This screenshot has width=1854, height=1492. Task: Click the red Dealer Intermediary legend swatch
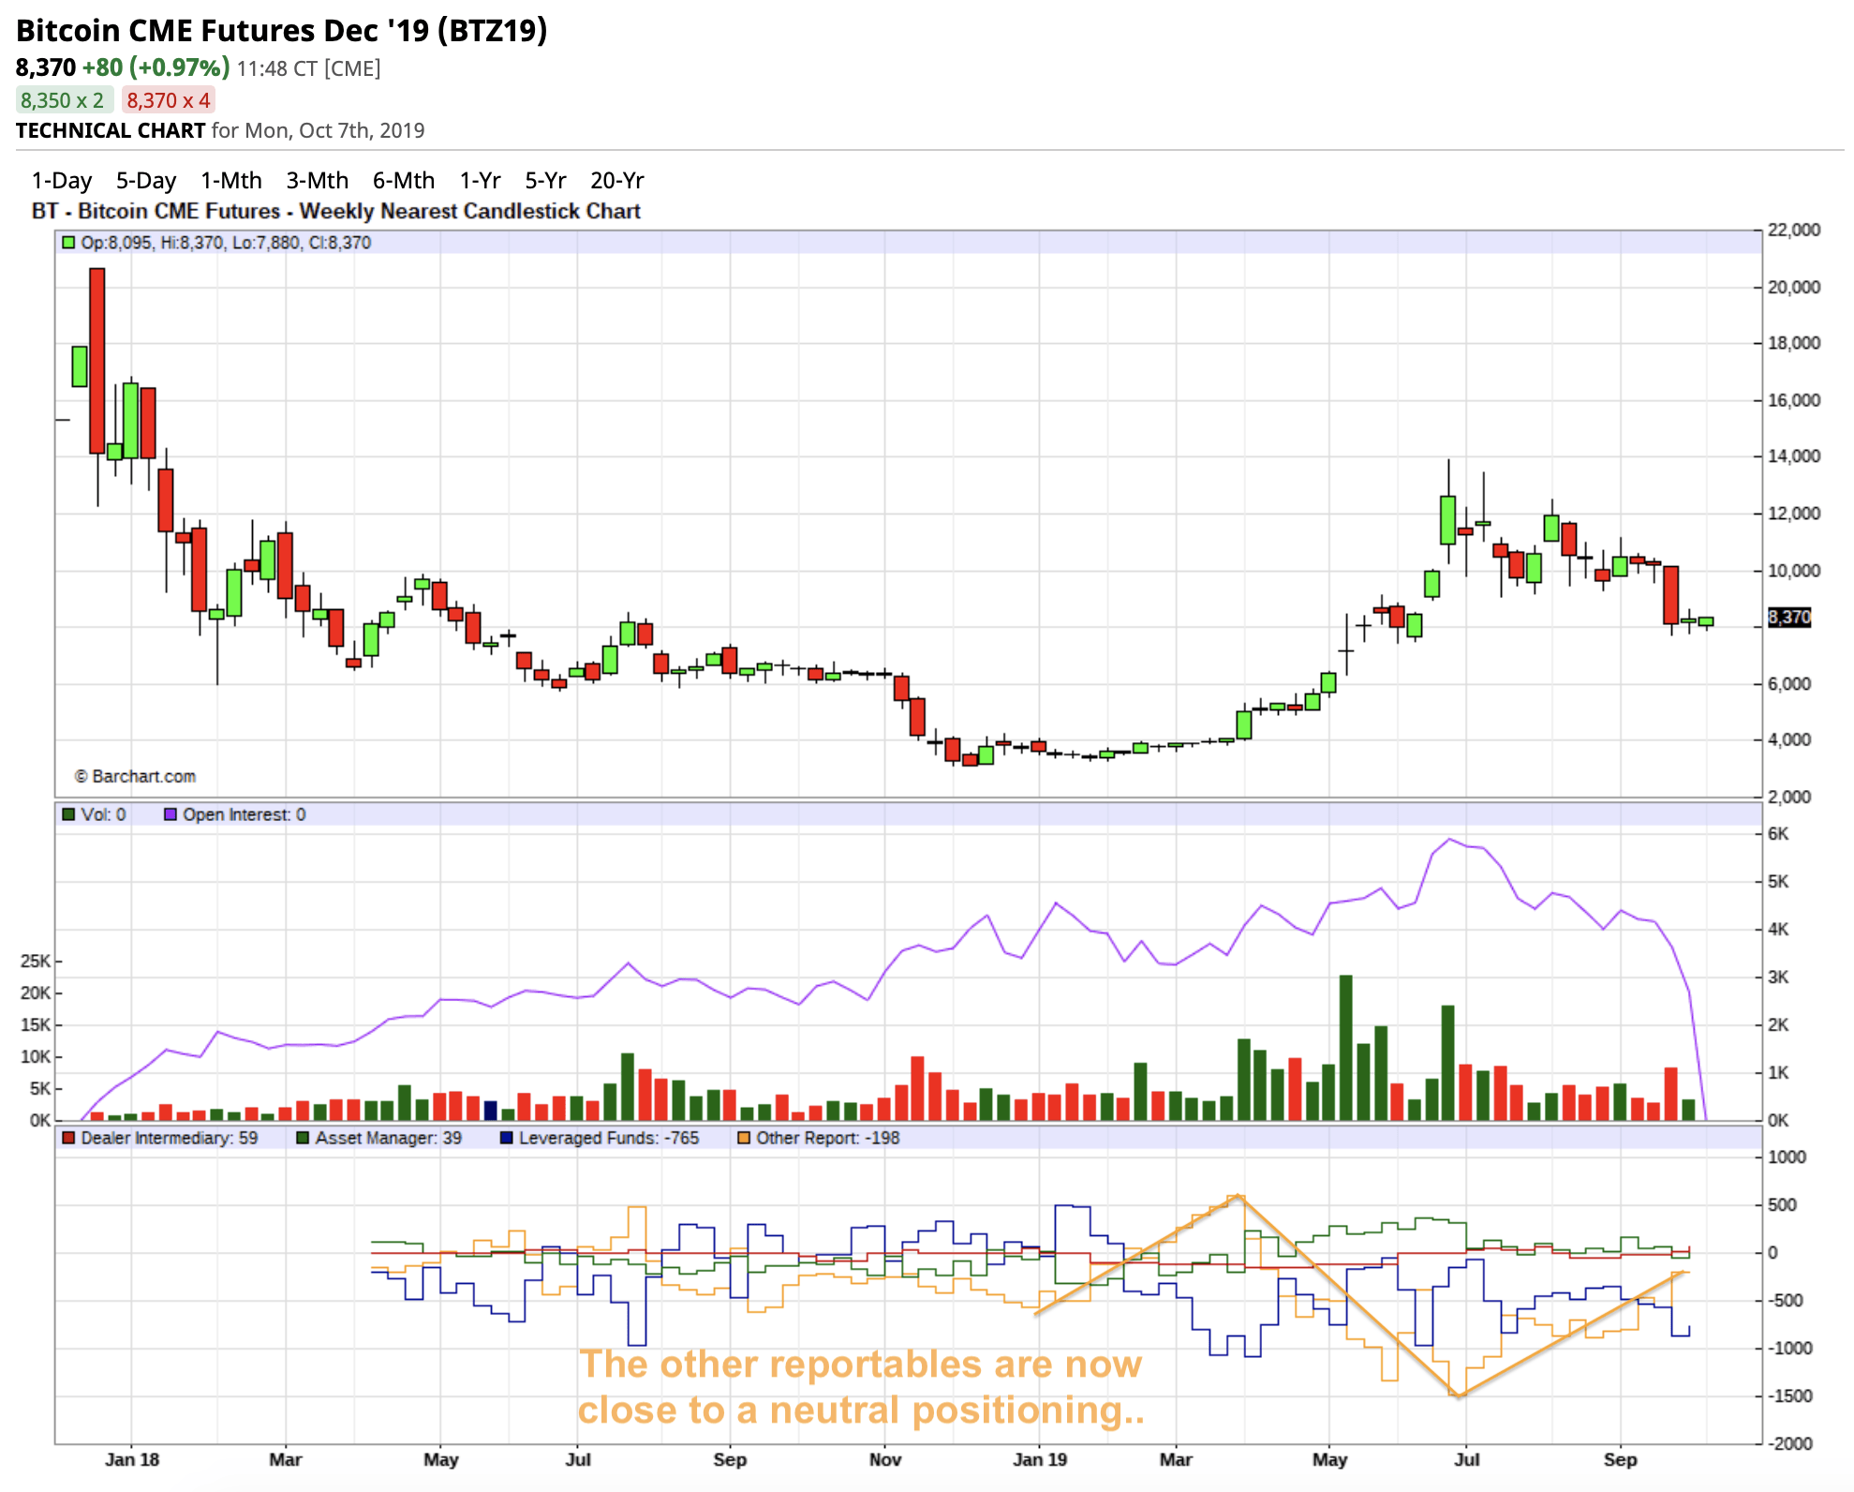click(x=68, y=1138)
